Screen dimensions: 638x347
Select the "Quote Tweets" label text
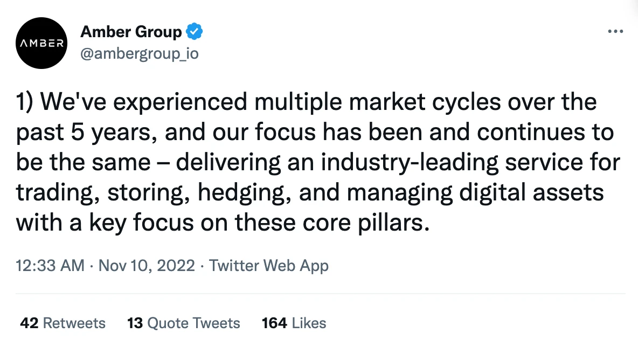tap(193, 323)
